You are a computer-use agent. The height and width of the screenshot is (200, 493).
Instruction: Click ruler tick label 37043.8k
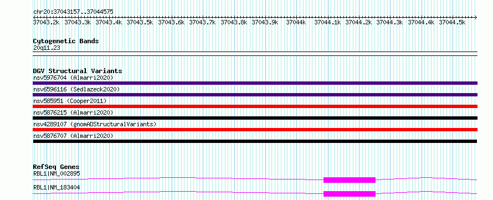(x=234, y=22)
